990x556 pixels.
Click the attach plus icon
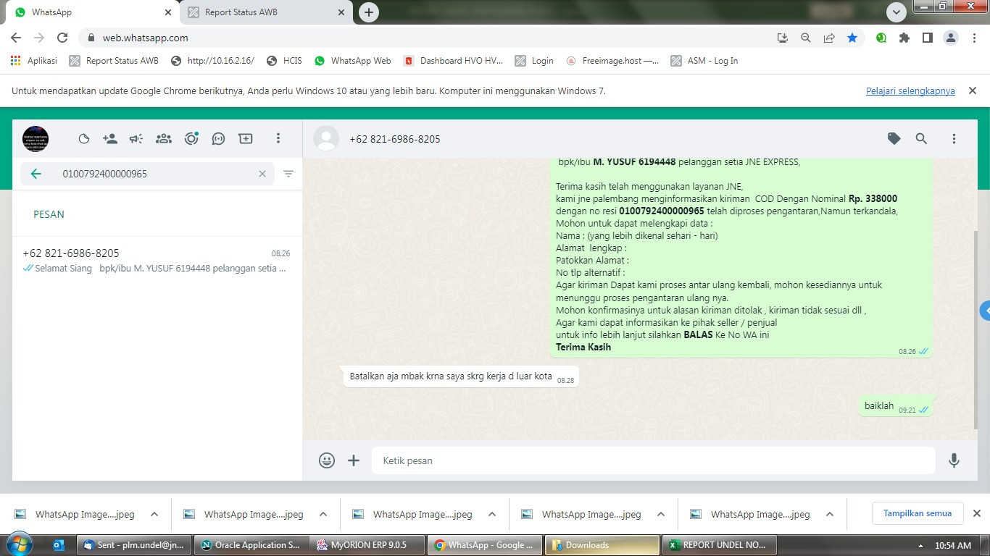point(354,460)
